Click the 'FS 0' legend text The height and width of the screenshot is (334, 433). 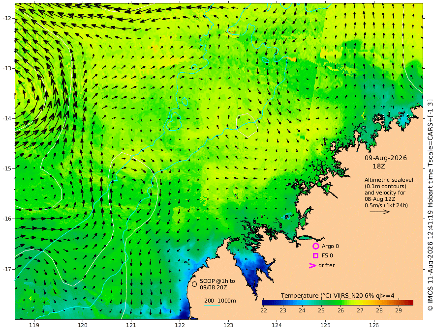(x=327, y=256)
